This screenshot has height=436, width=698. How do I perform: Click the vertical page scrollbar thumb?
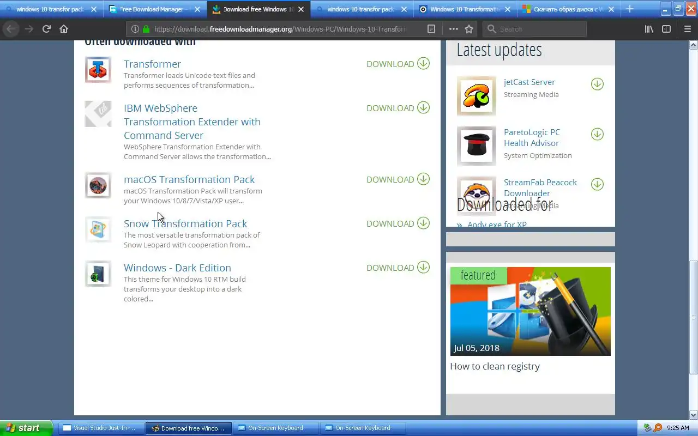click(x=694, y=318)
